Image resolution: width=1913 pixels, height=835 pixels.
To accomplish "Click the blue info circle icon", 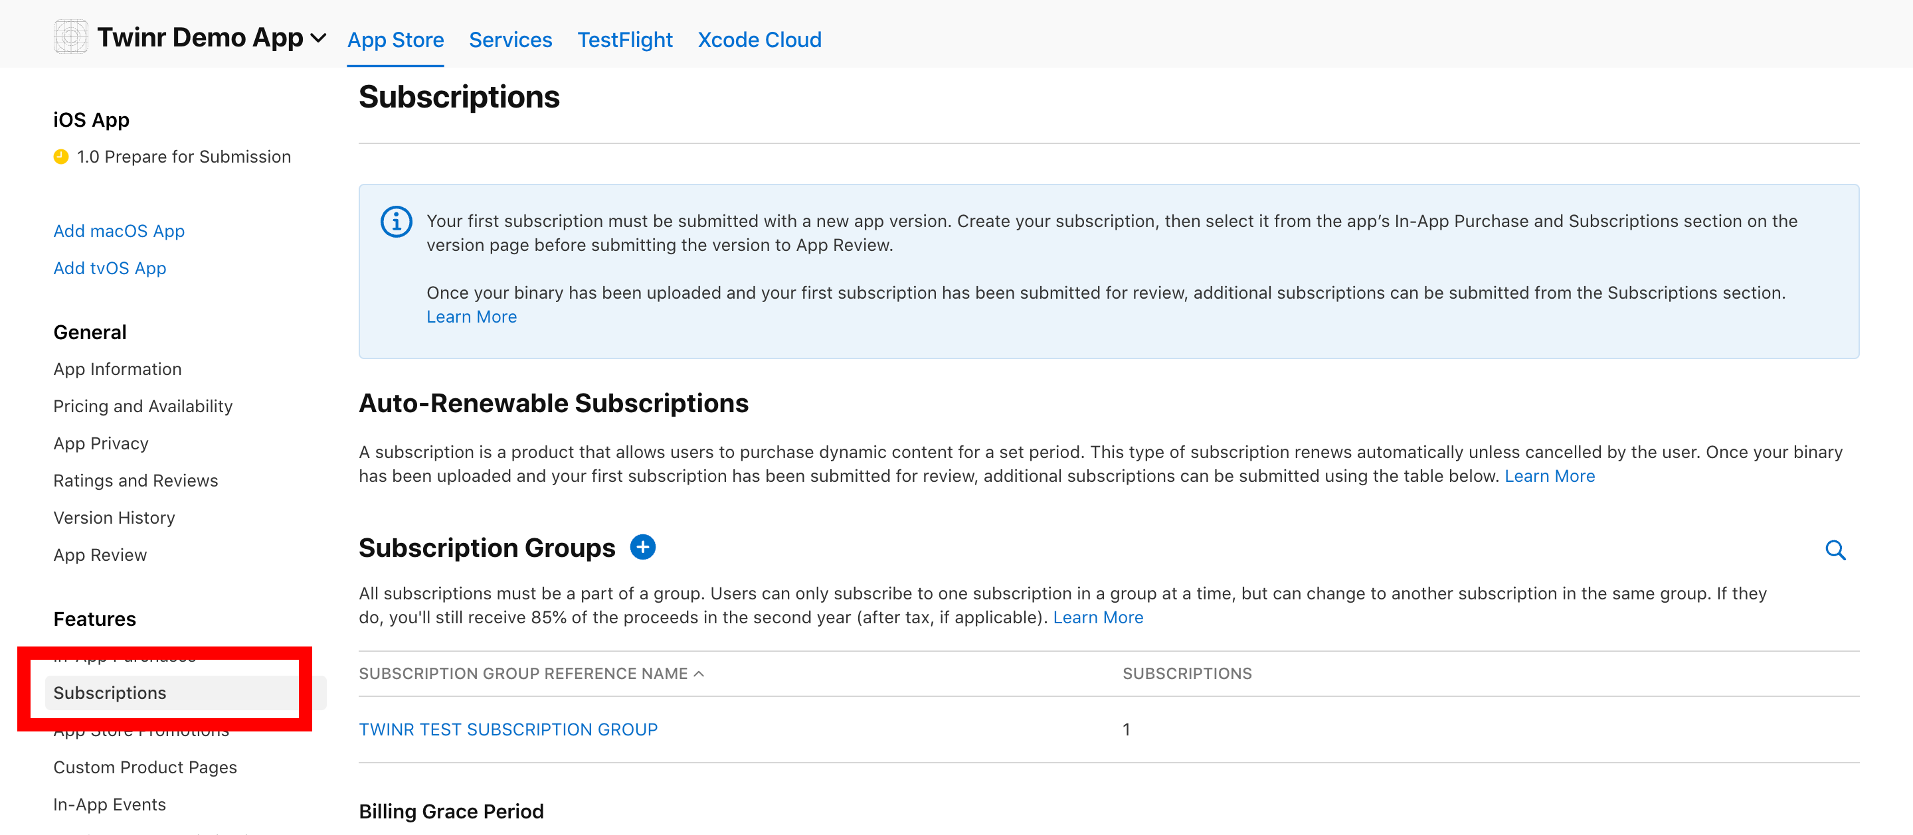I will coord(396,222).
